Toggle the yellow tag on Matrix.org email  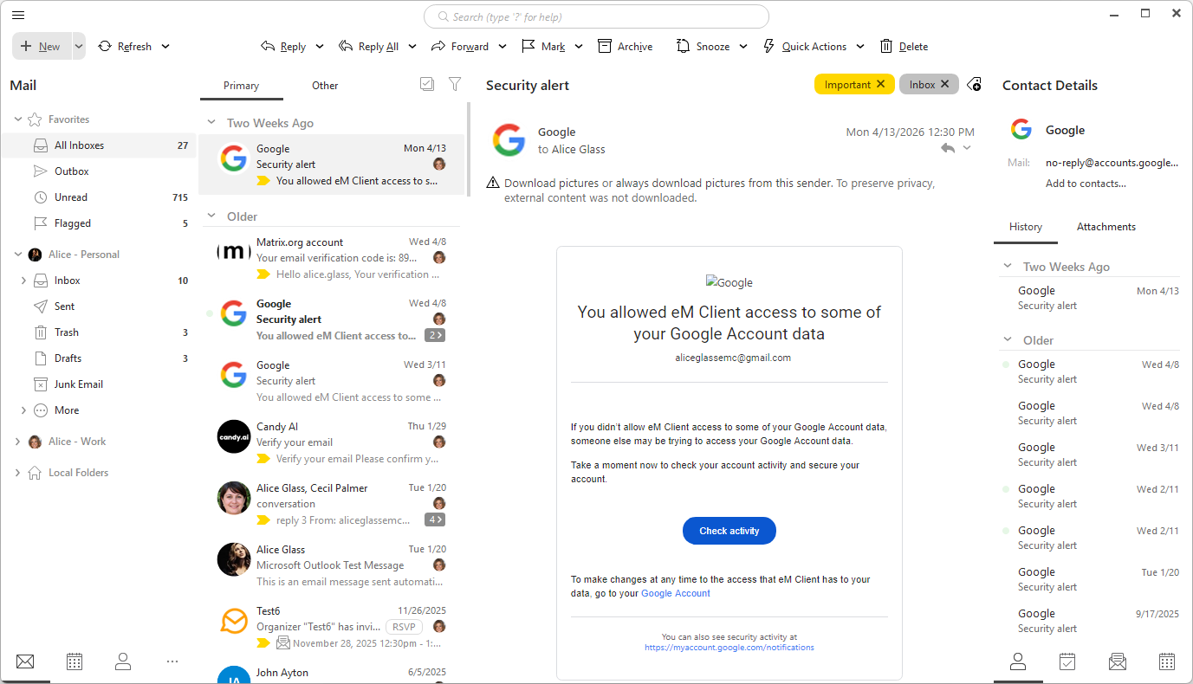point(263,274)
